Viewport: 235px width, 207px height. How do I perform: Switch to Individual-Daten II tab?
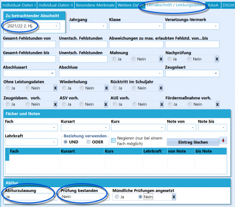pyautogui.click(x=56, y=5)
